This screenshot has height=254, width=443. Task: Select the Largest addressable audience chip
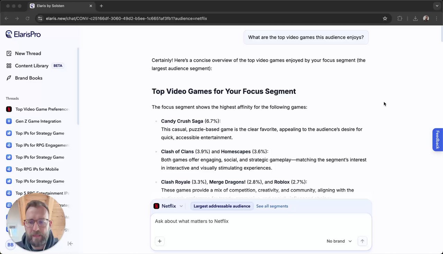222,206
